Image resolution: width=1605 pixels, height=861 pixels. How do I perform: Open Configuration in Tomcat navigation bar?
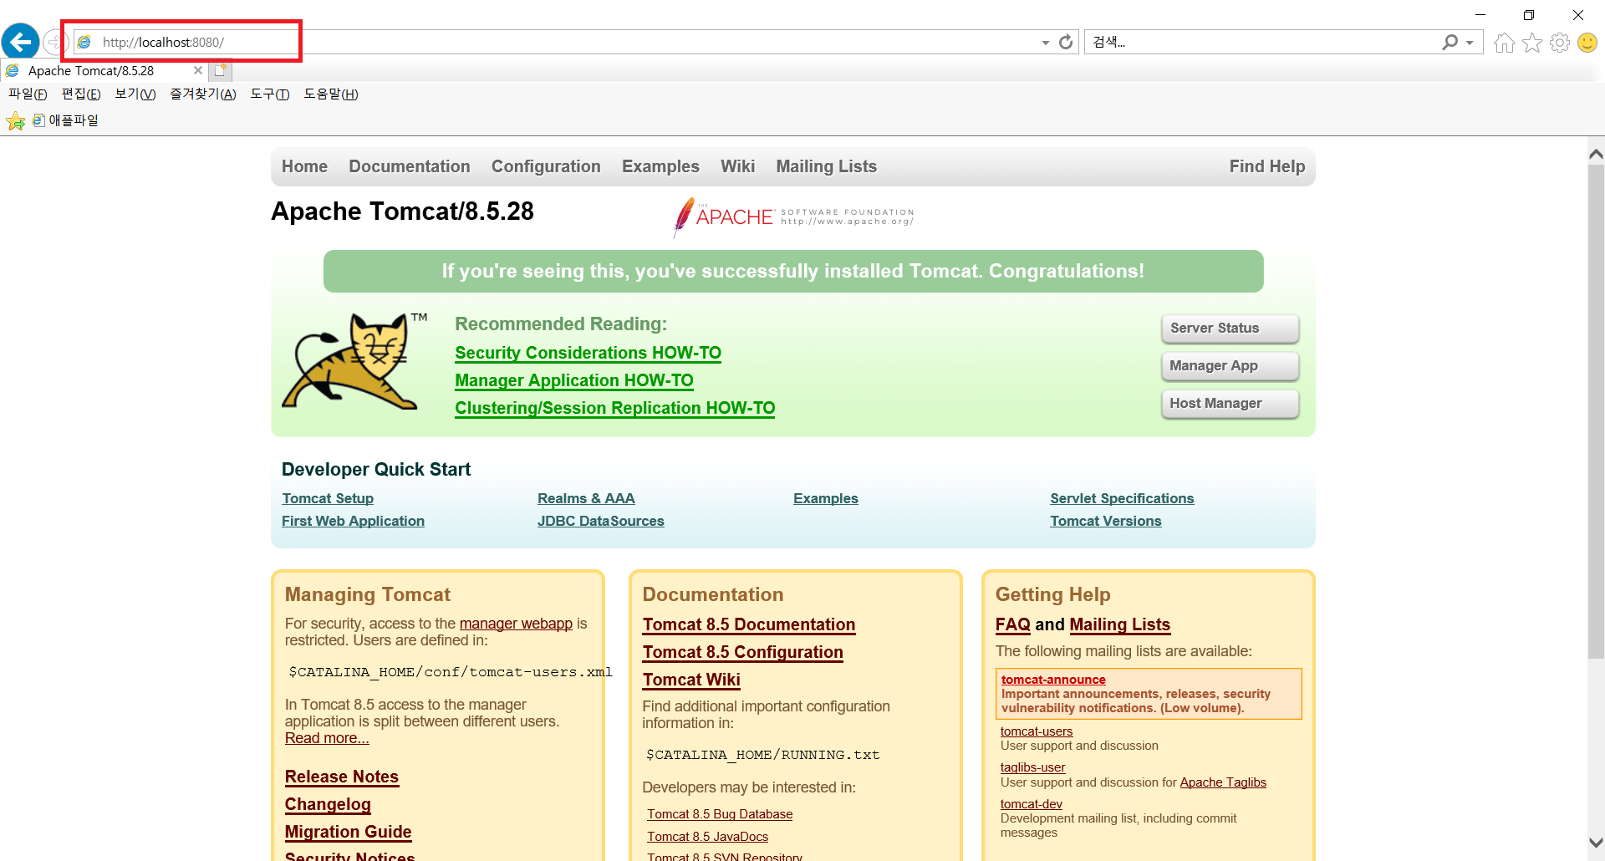click(546, 166)
